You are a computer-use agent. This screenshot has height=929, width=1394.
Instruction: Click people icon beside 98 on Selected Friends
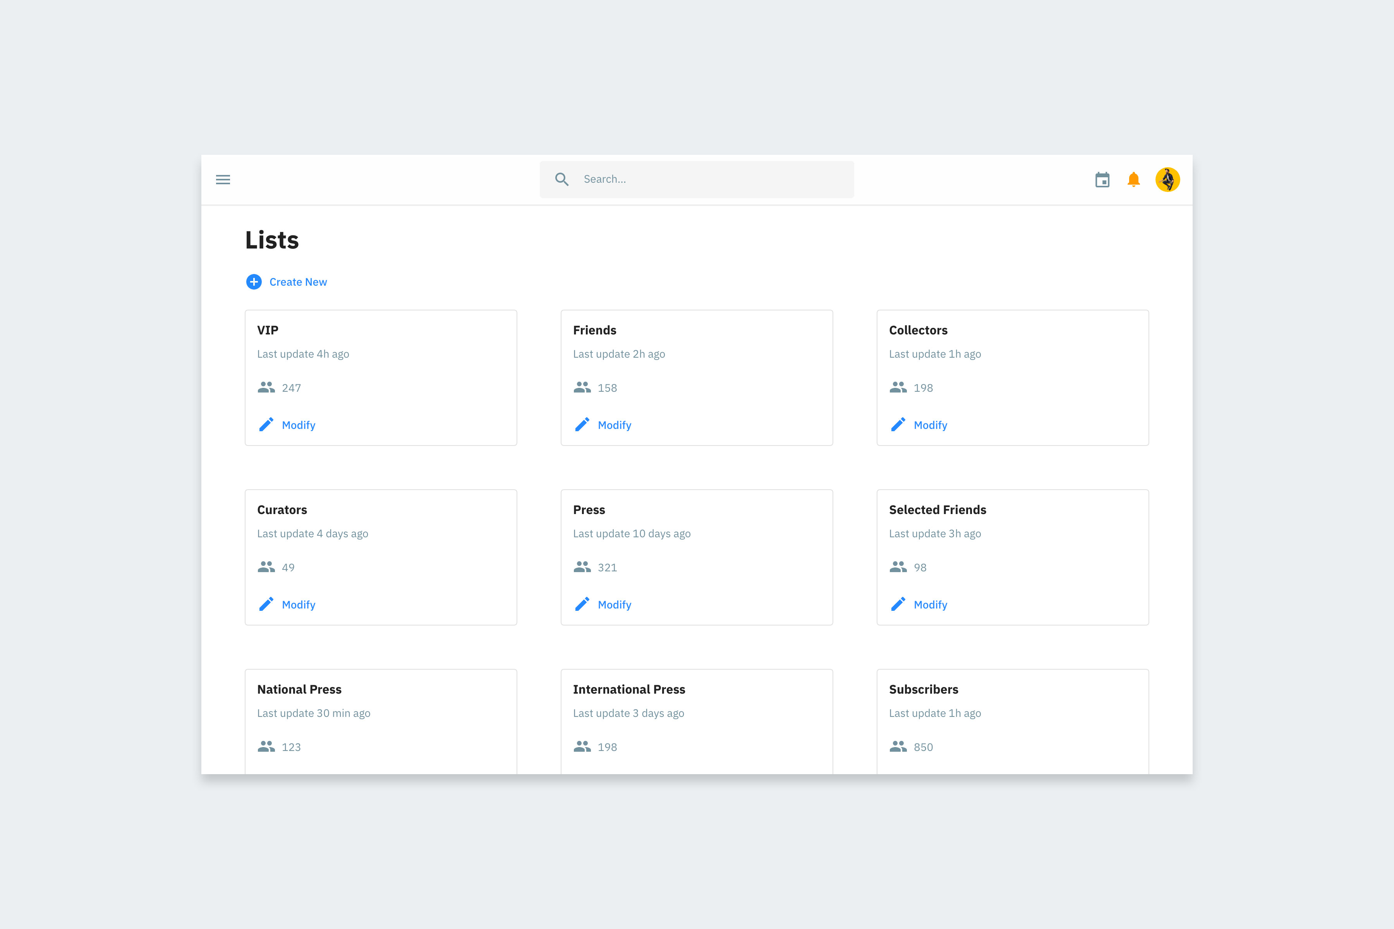(898, 567)
